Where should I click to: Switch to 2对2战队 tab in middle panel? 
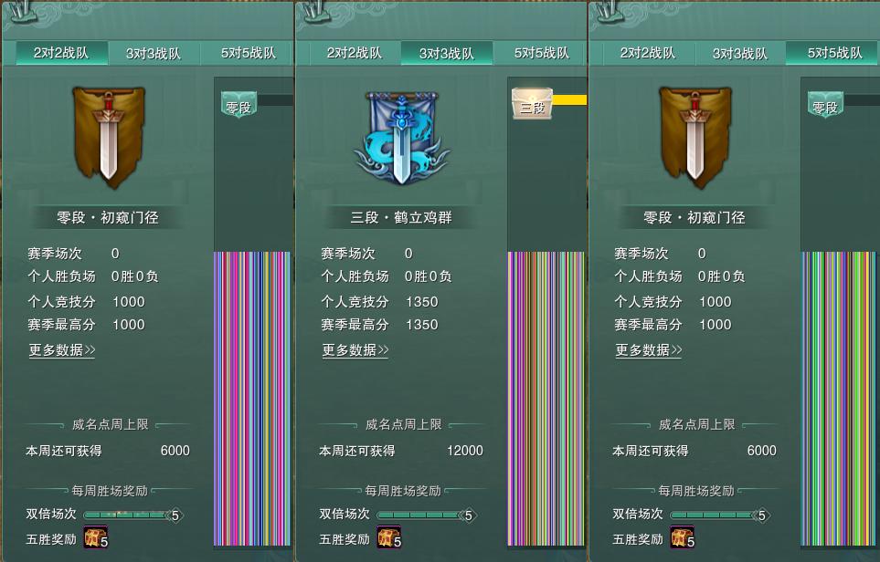pyautogui.click(x=355, y=53)
